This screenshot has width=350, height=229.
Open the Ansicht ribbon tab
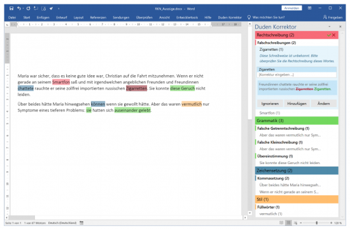point(165,17)
